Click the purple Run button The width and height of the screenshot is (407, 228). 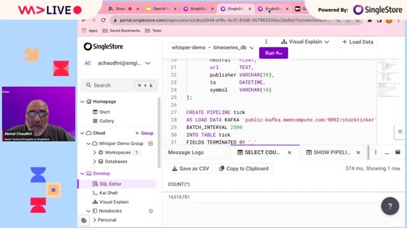pyautogui.click(x=273, y=53)
